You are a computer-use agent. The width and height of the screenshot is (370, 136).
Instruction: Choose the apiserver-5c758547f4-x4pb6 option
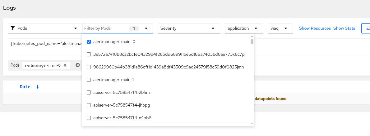click(x=89, y=118)
